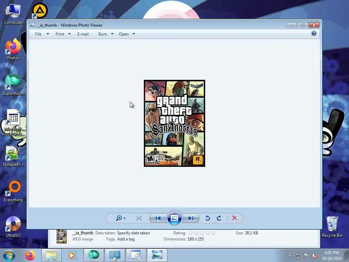Image resolution: width=349 pixels, height=262 pixels.
Task: Click the GTA San Andreas image
Action: pos(174,123)
